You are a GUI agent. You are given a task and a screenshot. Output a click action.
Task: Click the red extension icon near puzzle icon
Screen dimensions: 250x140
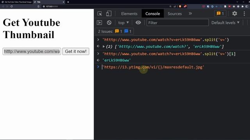point(229,7)
